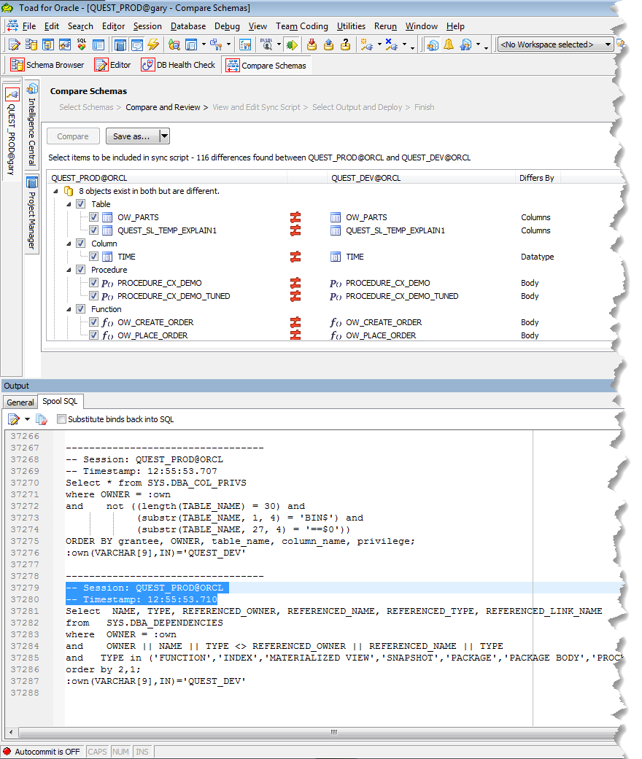Screen dimensions: 642x759
Task: Click the green arrow bug run icon
Action: 292,45
